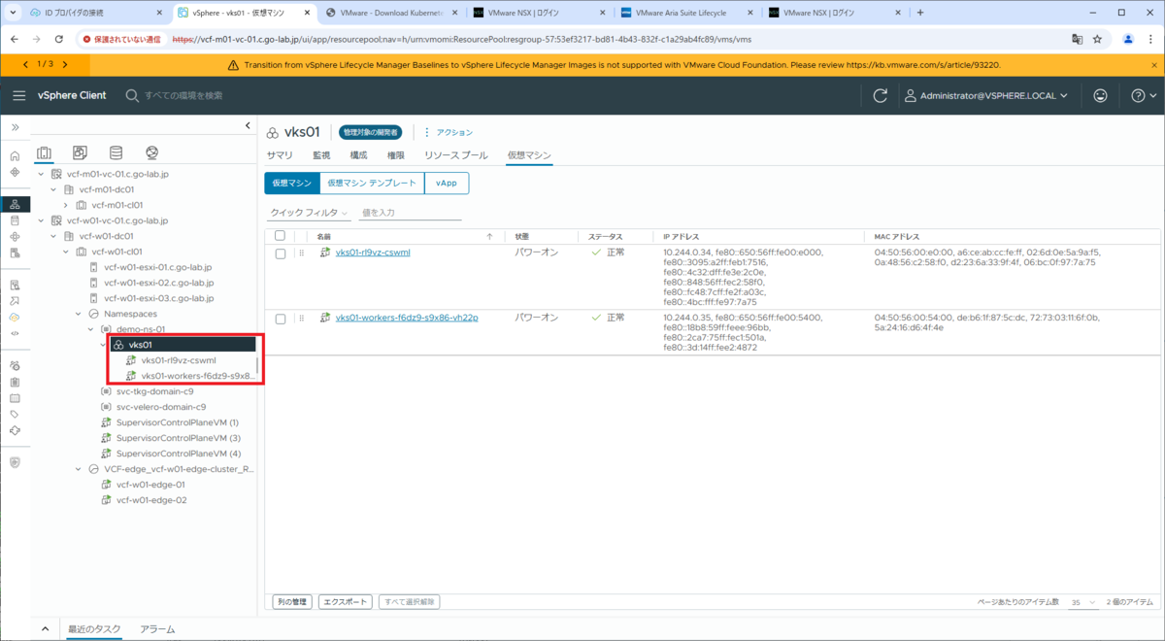Screen dimensions: 1165x641
Task: Select the Inventory icon in left rail
Action: click(x=15, y=204)
